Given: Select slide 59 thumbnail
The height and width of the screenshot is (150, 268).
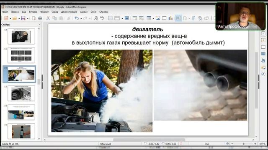Looking at the screenshot, I should pyautogui.click(x=21, y=131).
